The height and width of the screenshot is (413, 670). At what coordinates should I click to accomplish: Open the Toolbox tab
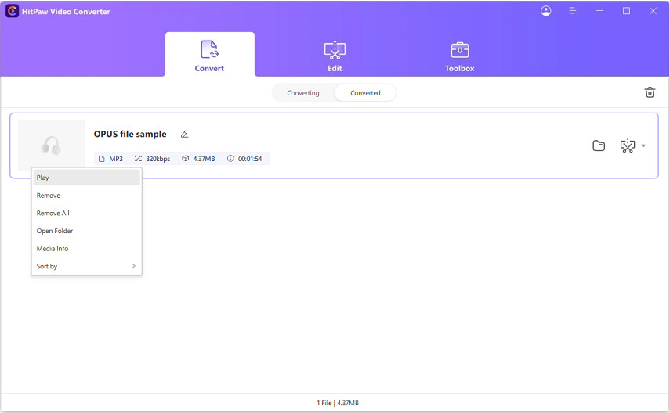click(459, 56)
